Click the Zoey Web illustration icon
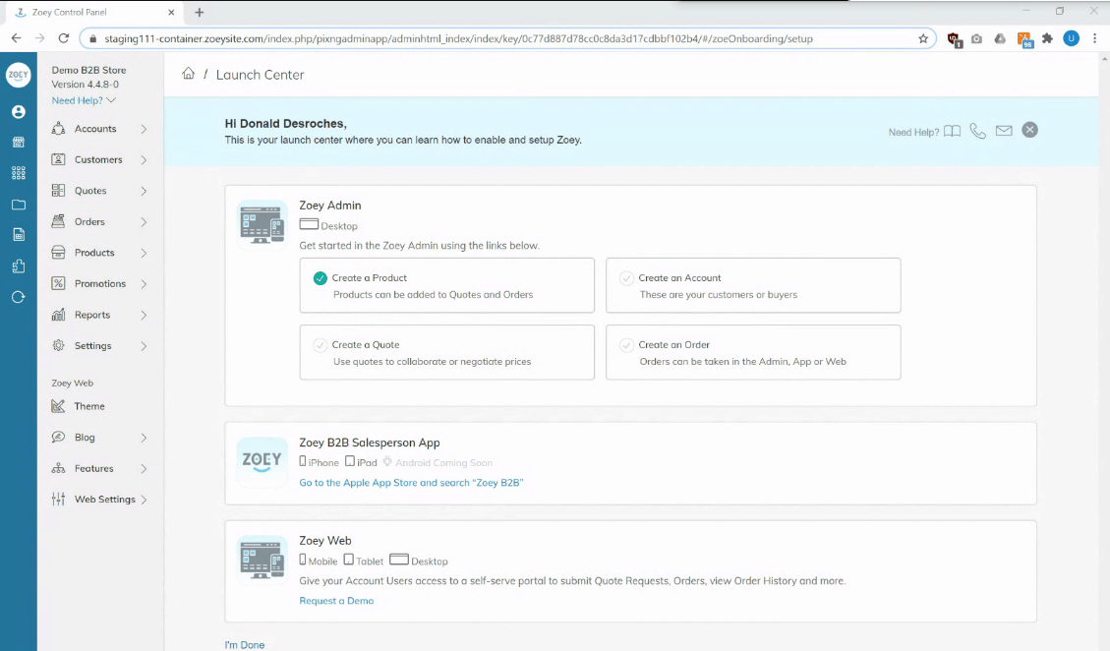The width and height of the screenshot is (1110, 651). (x=262, y=560)
